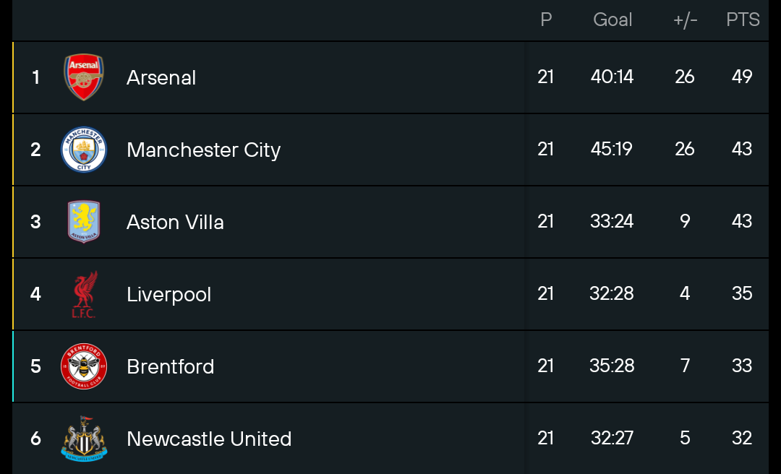The image size is (781, 474).
Task: Select the Liverpool team name
Action: click(x=168, y=294)
